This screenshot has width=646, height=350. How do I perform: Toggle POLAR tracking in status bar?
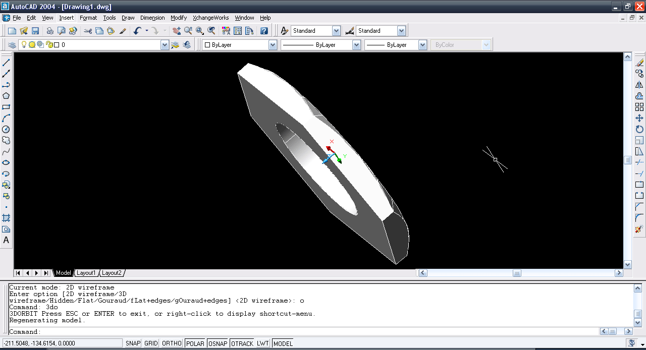pyautogui.click(x=195, y=343)
